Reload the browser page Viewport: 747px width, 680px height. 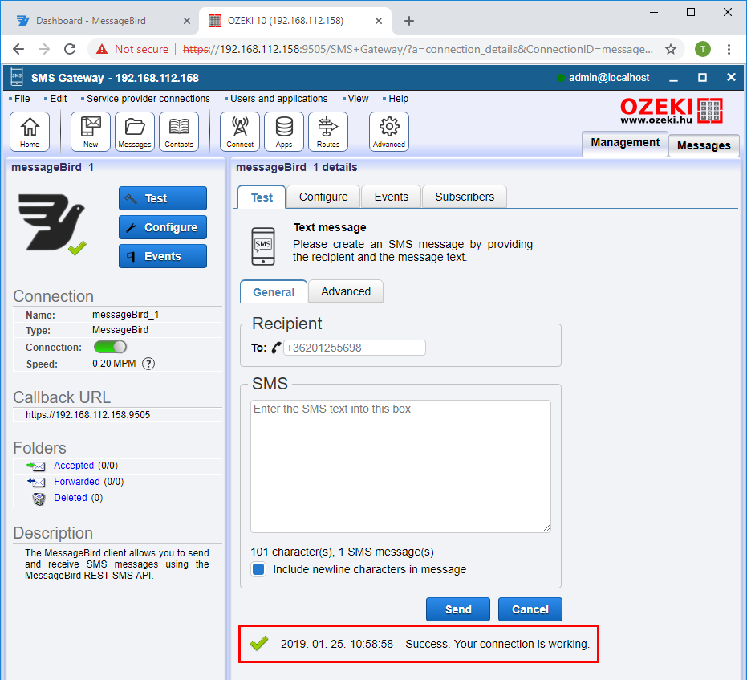point(70,49)
